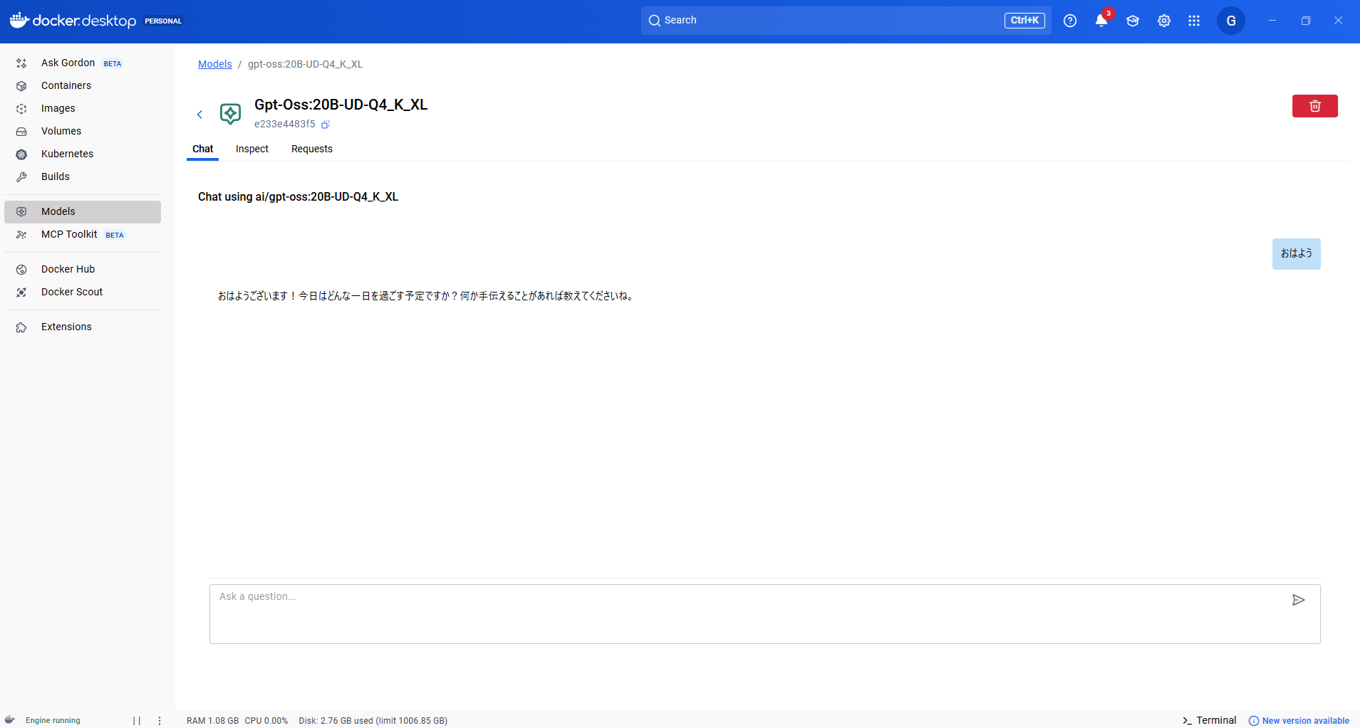Open the Containers section
Image resolution: width=1360 pixels, height=728 pixels.
(x=83, y=85)
